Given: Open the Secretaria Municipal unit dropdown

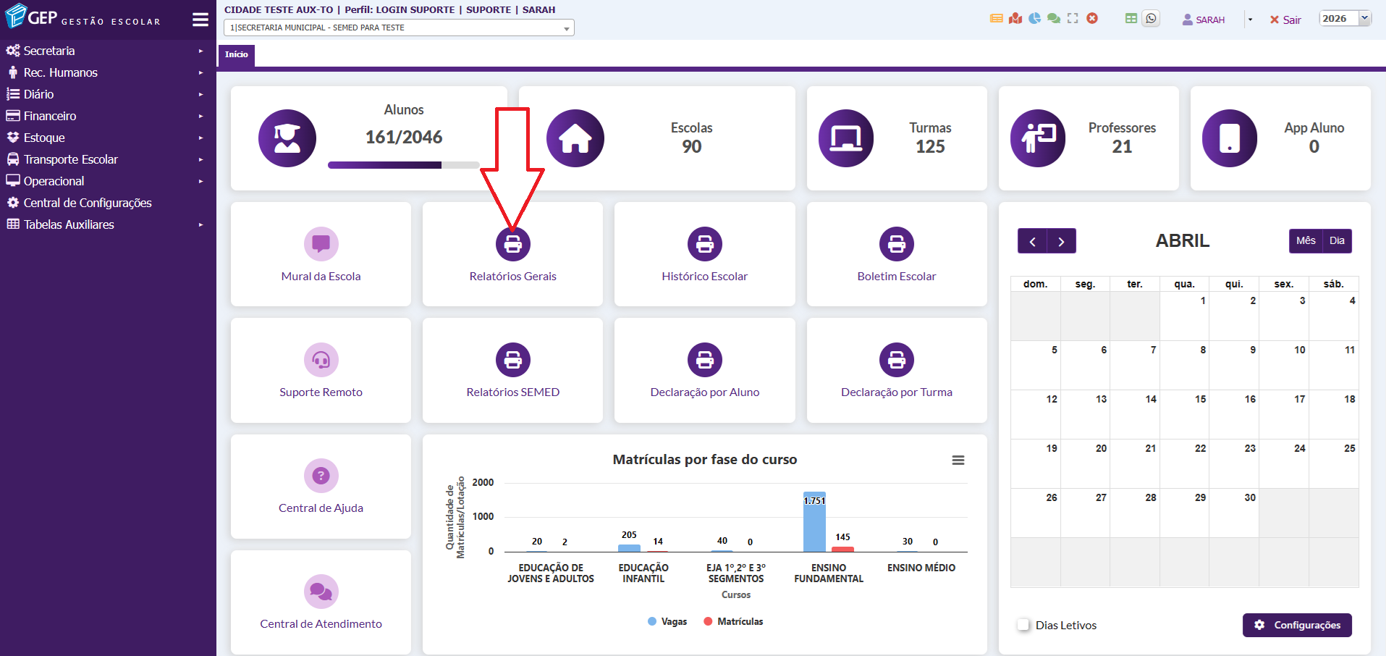Looking at the screenshot, I should coord(399,28).
